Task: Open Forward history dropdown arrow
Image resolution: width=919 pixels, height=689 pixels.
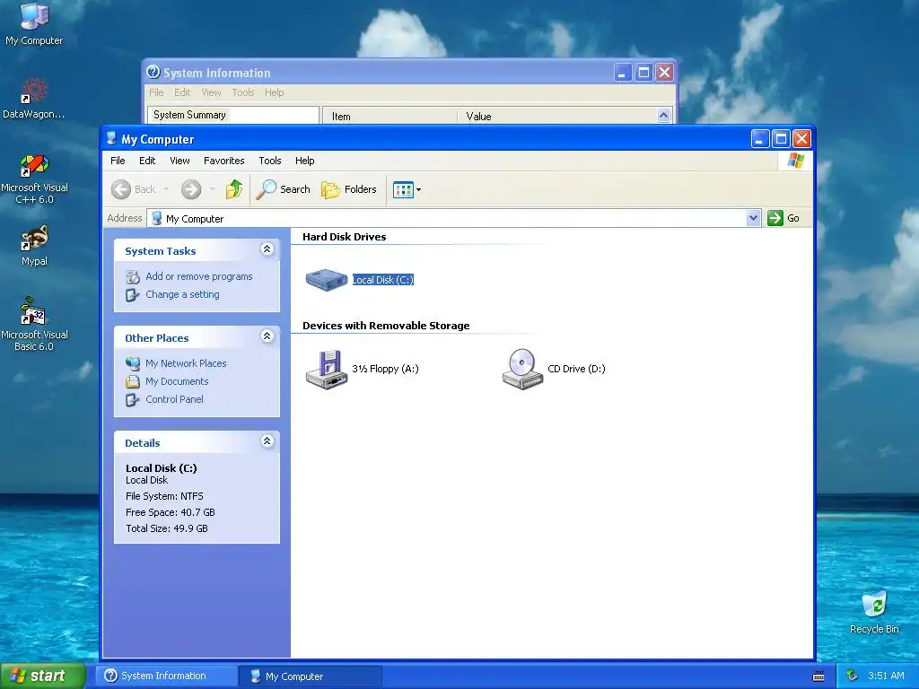Action: point(212,189)
